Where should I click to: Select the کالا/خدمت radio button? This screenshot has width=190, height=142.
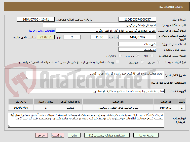(120, 56)
